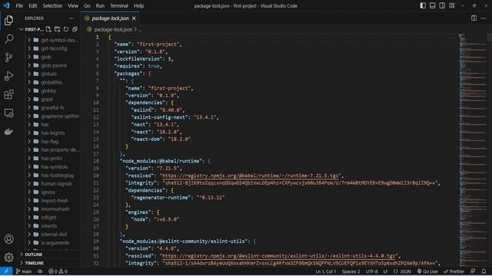Viewport: 492px width, 276px height.
Task: Change the UTF-8 file encoding
Action: pos(372,271)
